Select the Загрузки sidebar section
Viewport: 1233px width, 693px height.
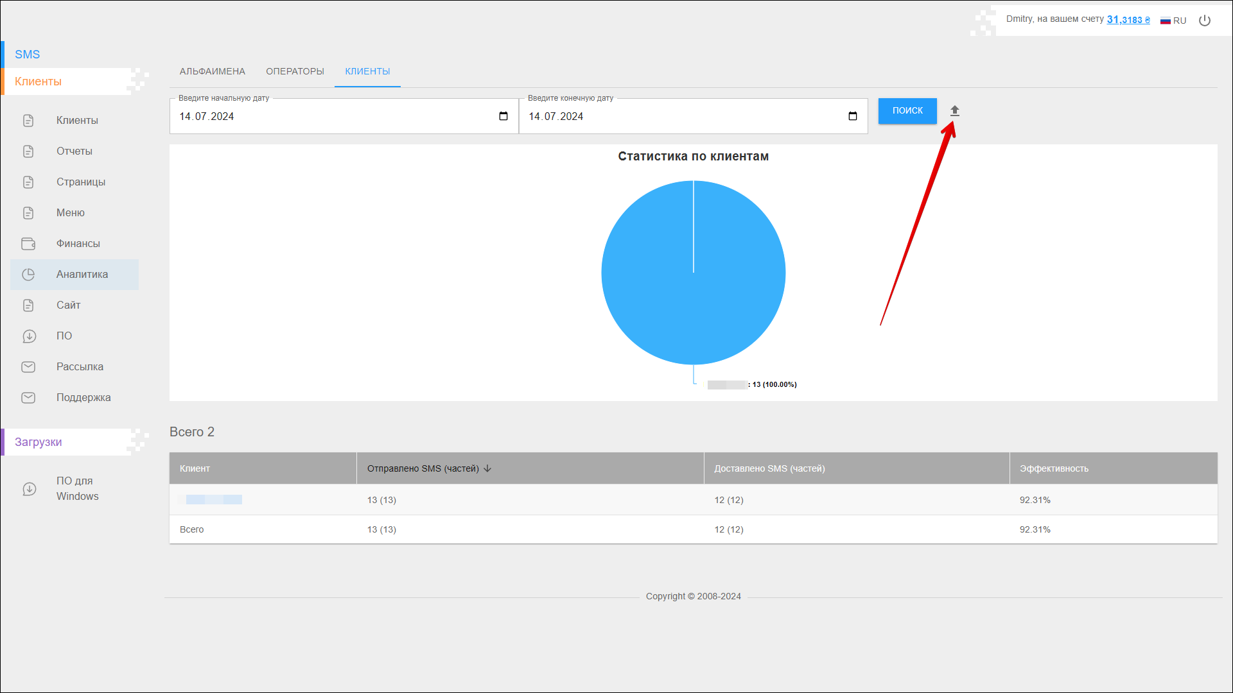[x=39, y=442]
